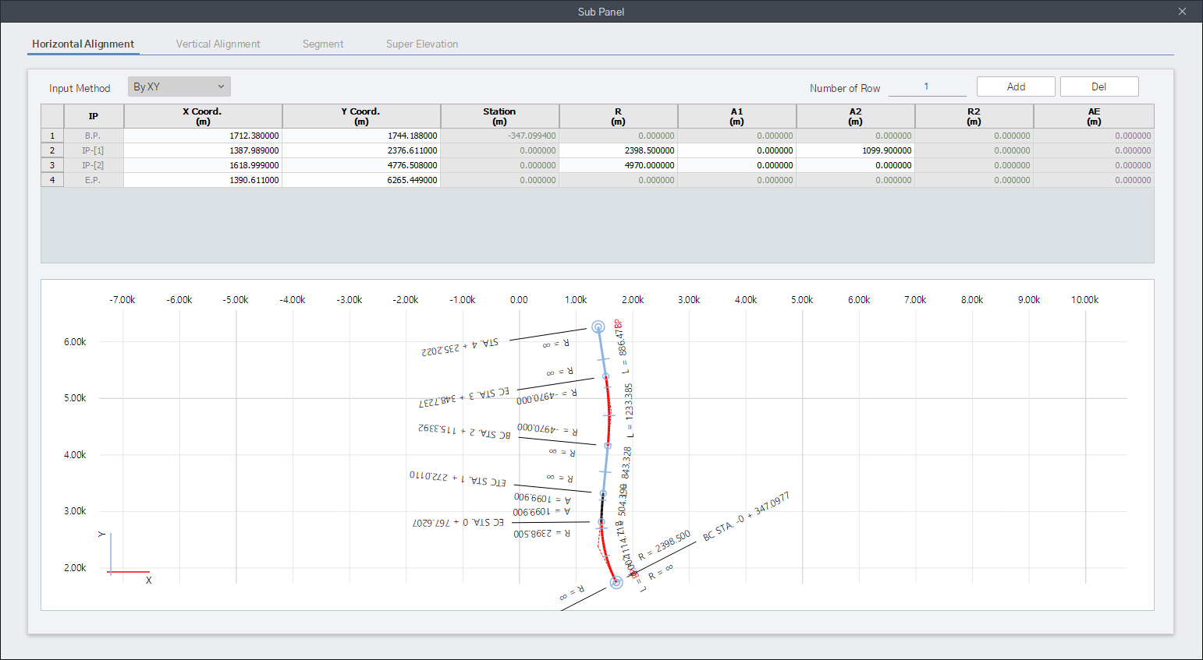This screenshot has width=1203, height=660.
Task: Click the XY axis indicator in plot
Action: [127, 558]
